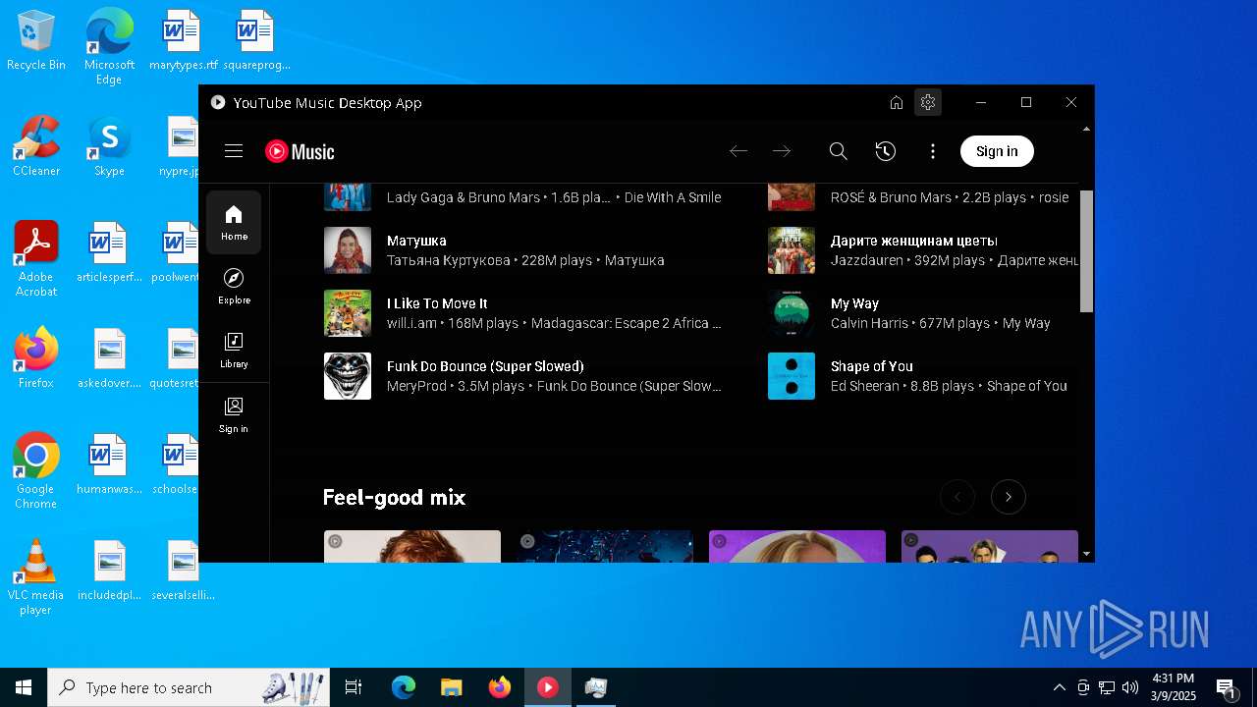This screenshot has height=707, width=1257.
Task: Select Explore in the sidebar
Action: point(234,287)
